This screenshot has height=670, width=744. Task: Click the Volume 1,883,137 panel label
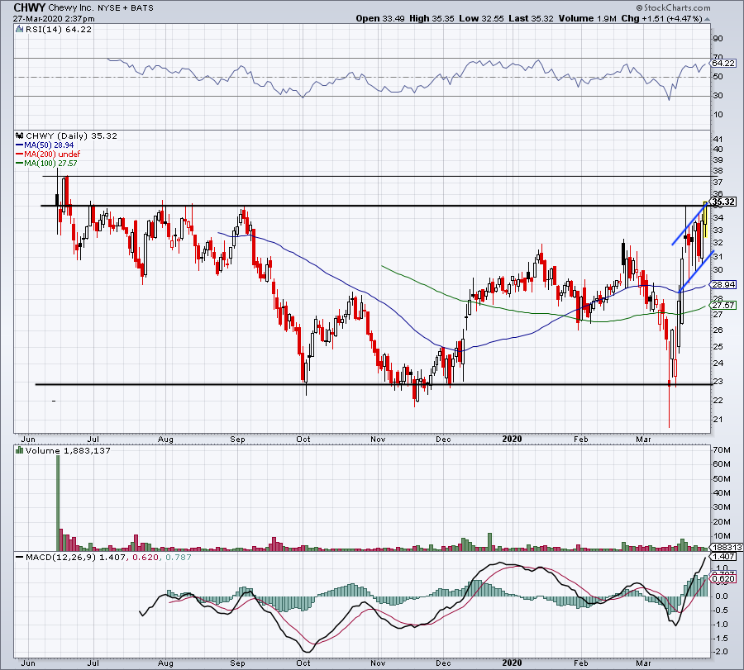tap(68, 450)
